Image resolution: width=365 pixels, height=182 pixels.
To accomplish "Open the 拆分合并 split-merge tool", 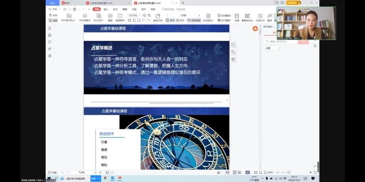I will 99,18.
